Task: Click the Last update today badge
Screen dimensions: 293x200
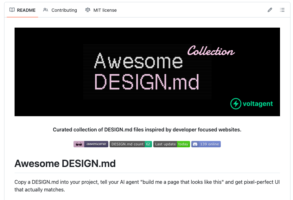Action: click(172, 144)
